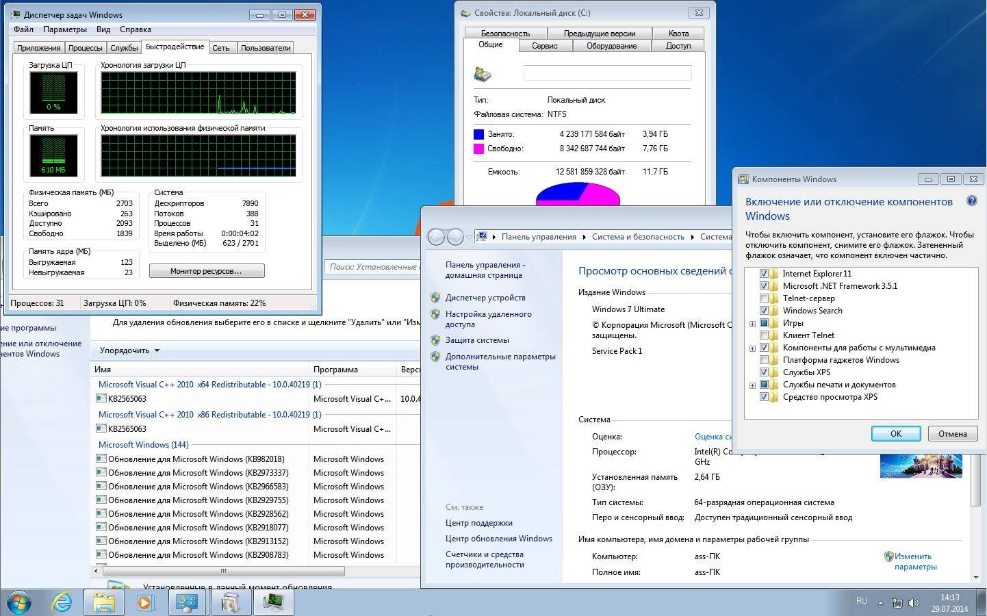
Task: Click shield icon beside Настройка удаленного доступа
Action: (x=435, y=314)
